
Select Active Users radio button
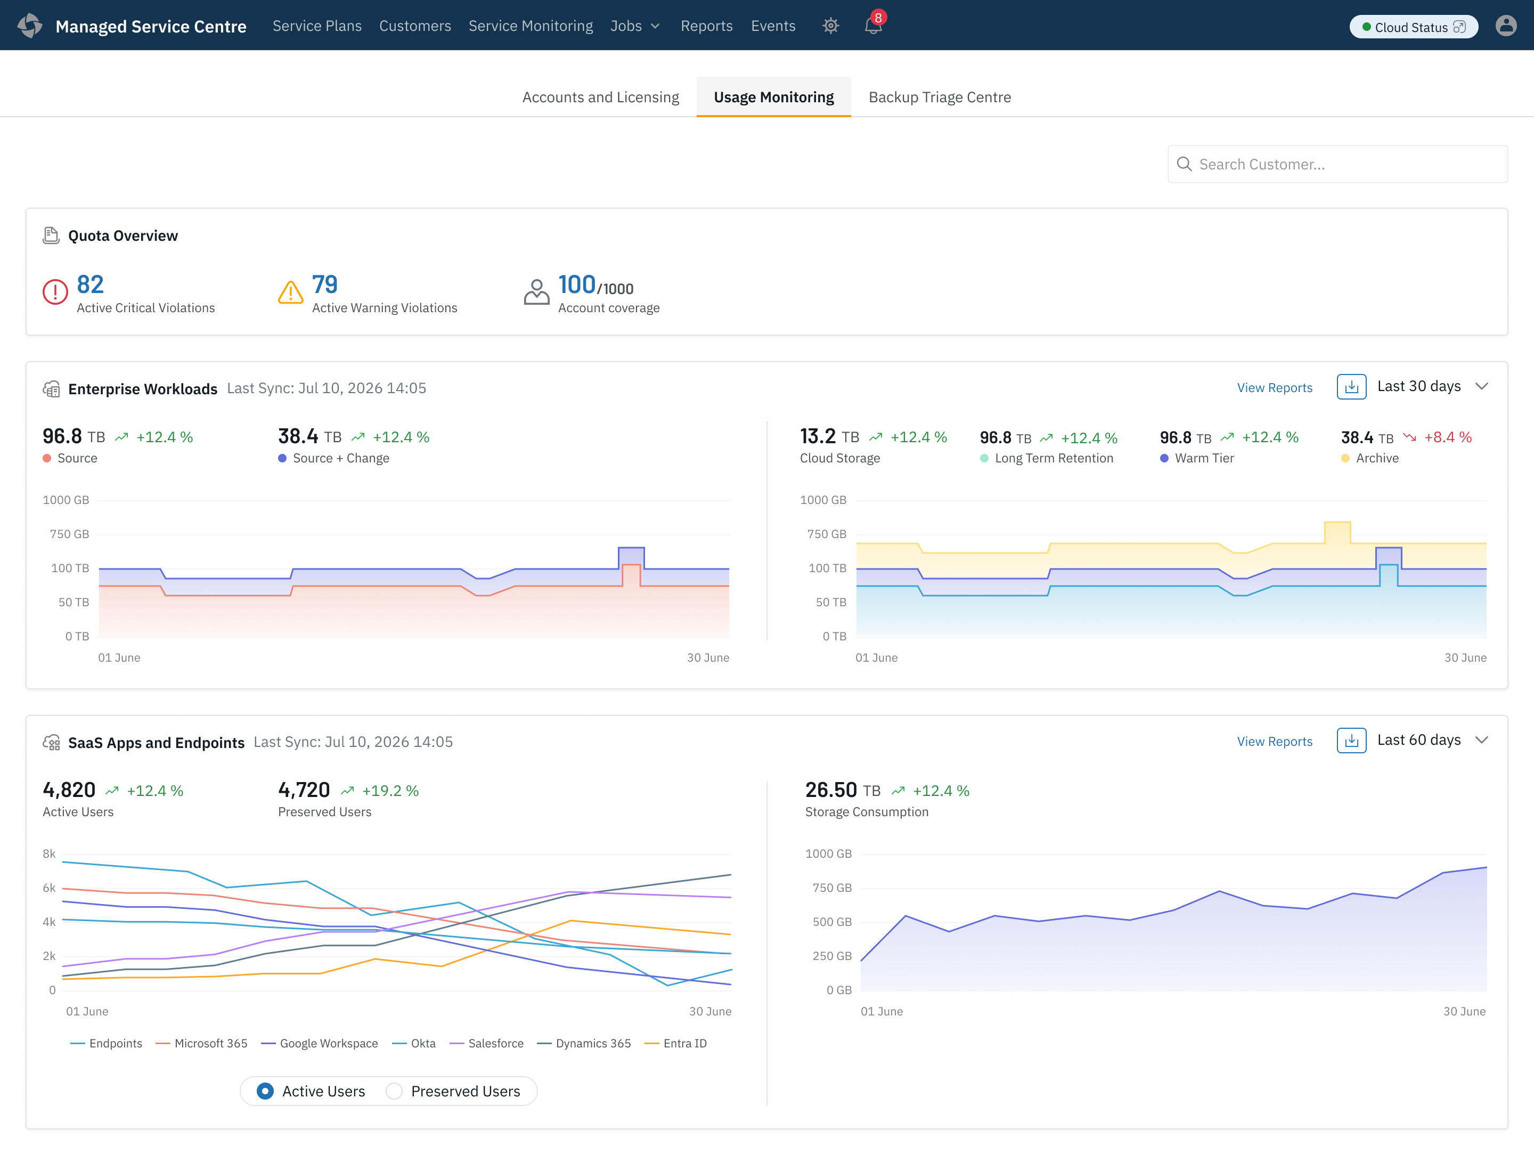point(265,1092)
